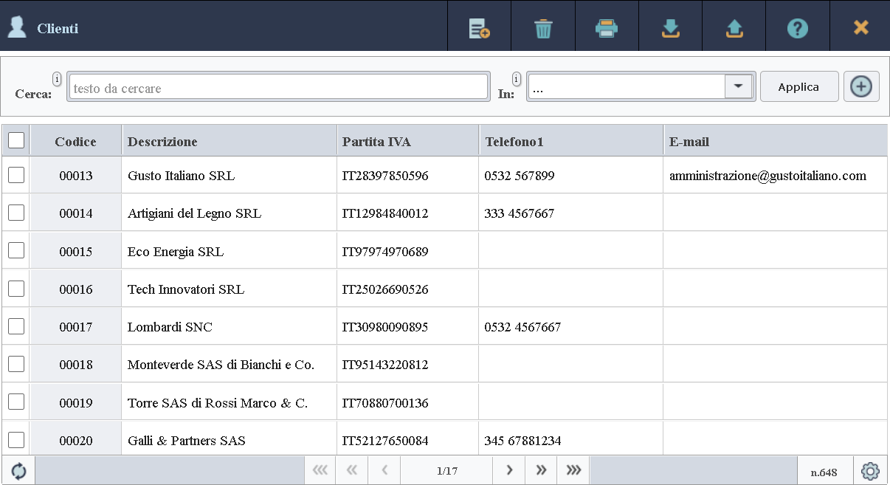890x485 pixels.
Task: Expand the 'In:' field dropdown
Action: pos(738,87)
